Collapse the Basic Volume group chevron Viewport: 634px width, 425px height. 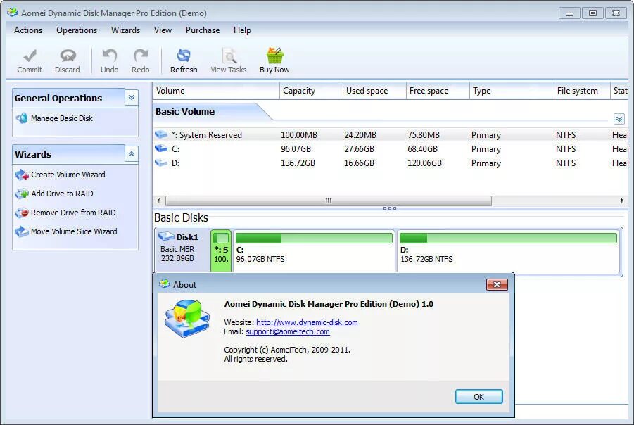619,119
